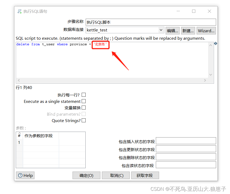
Task: Click the 包含插入状态的字段 input field
Action: coord(186,140)
